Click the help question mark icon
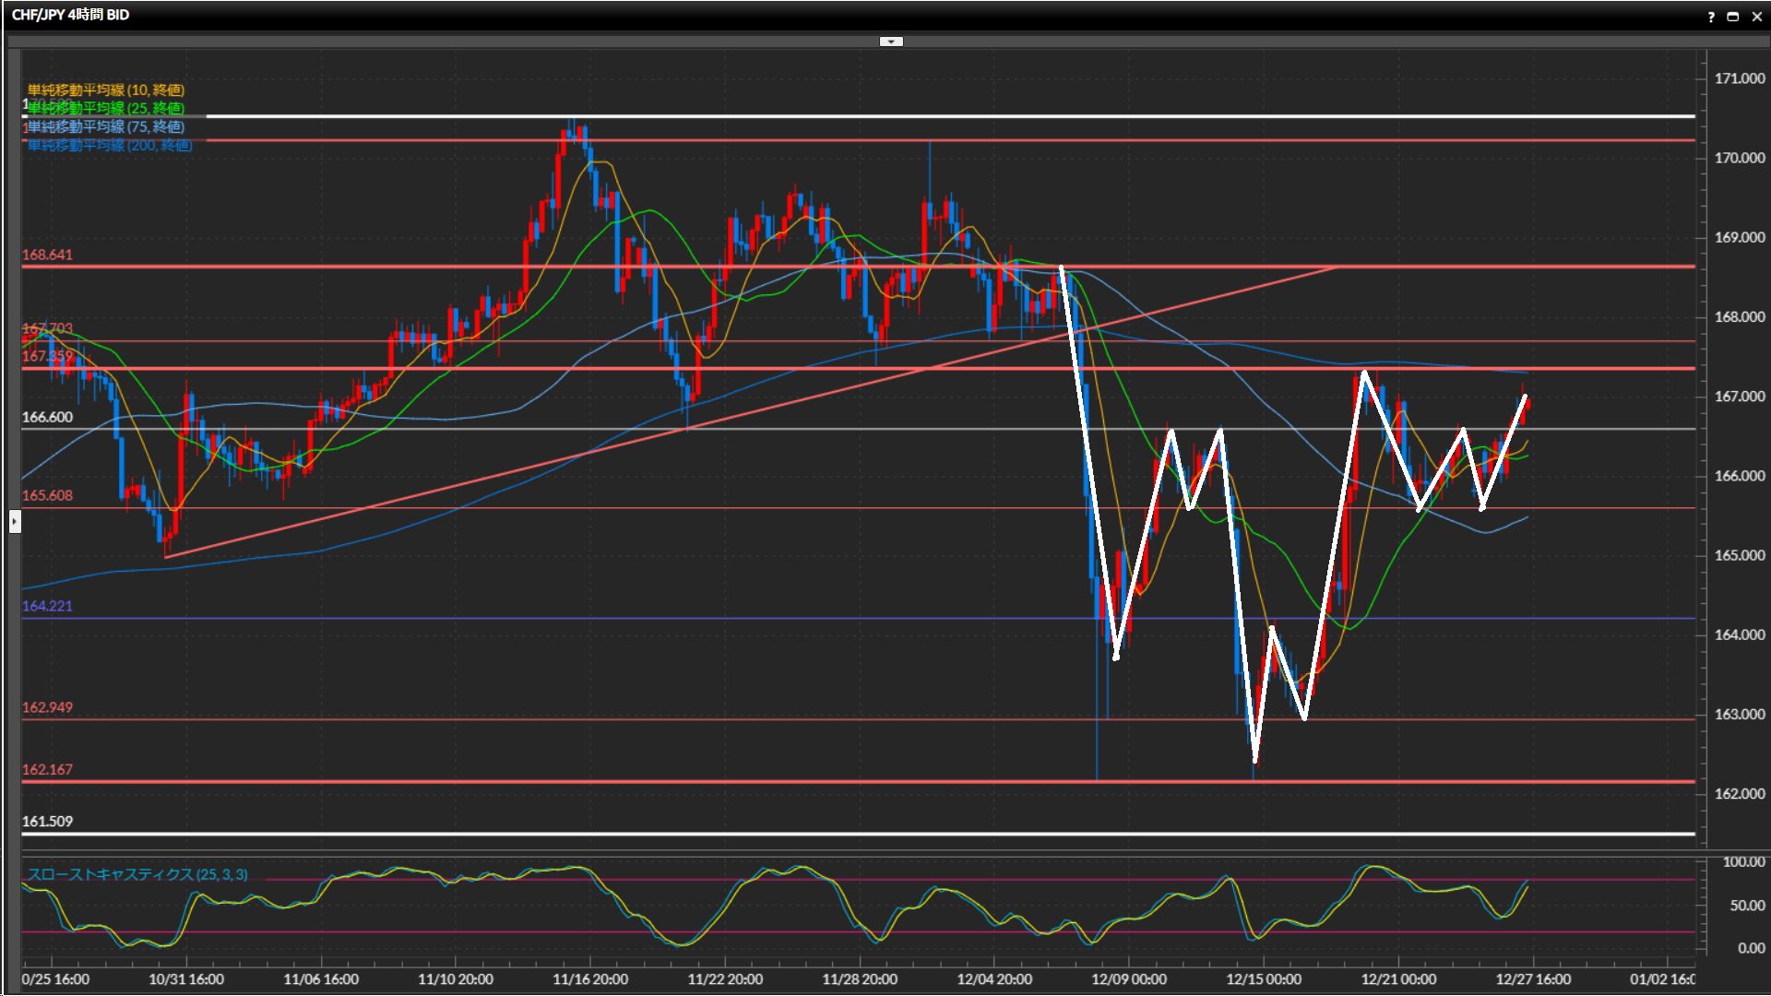This screenshot has height=996, width=1771. point(1711,17)
